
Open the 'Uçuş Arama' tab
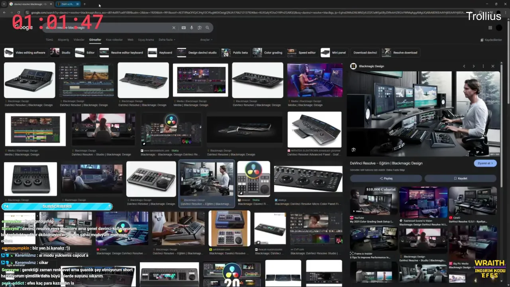(x=146, y=40)
